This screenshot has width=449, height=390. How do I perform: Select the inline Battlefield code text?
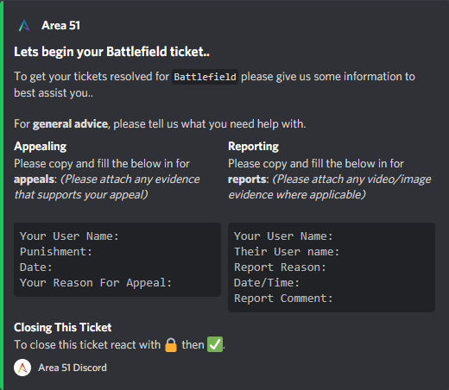(205, 77)
